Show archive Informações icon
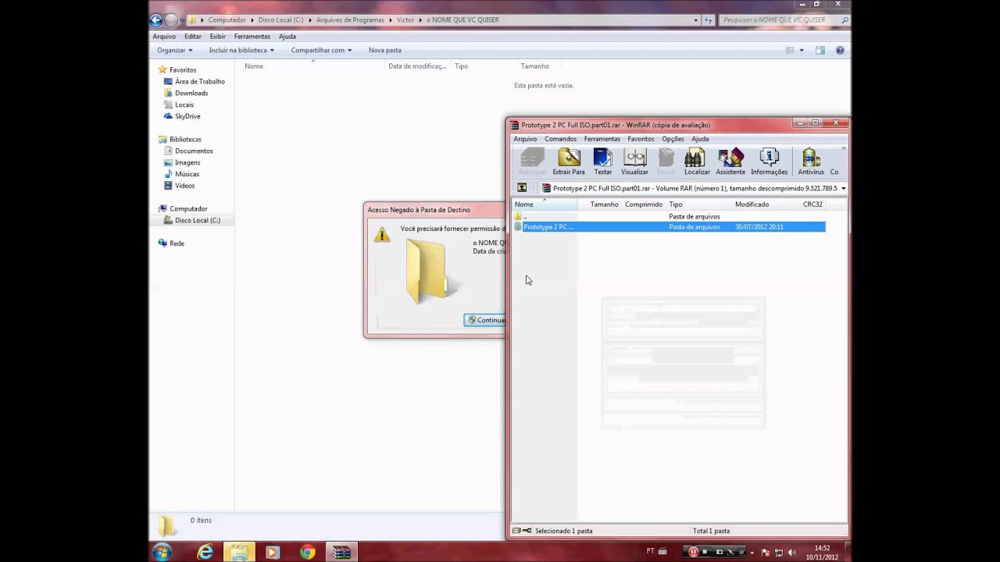This screenshot has width=1000, height=562. (x=769, y=162)
